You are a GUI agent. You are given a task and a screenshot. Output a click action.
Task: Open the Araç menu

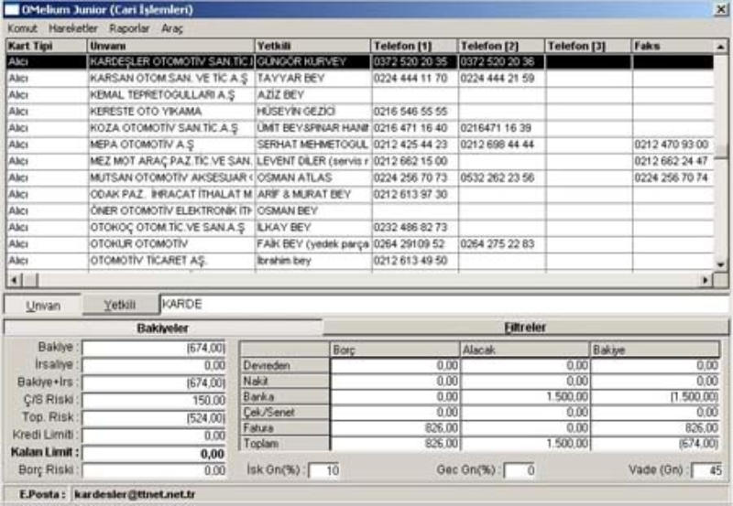point(172,28)
